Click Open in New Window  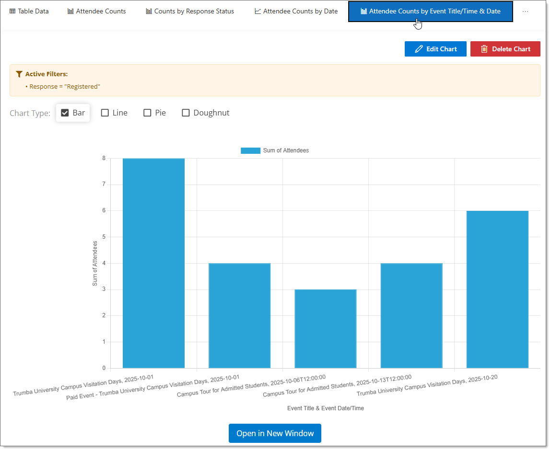click(x=275, y=433)
